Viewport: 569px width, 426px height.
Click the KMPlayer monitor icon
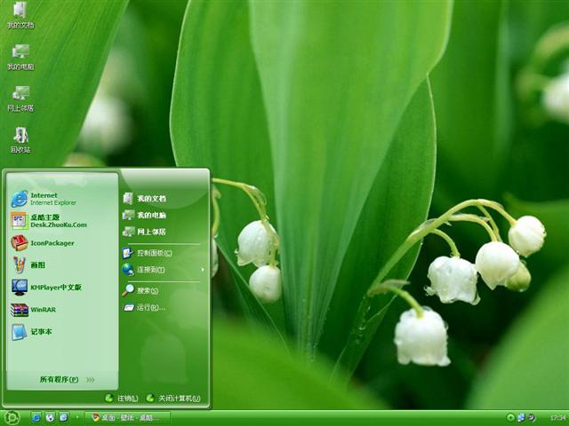(x=20, y=288)
